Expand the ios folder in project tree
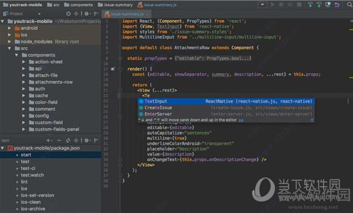This screenshot has height=213, width=353. tap(9, 35)
